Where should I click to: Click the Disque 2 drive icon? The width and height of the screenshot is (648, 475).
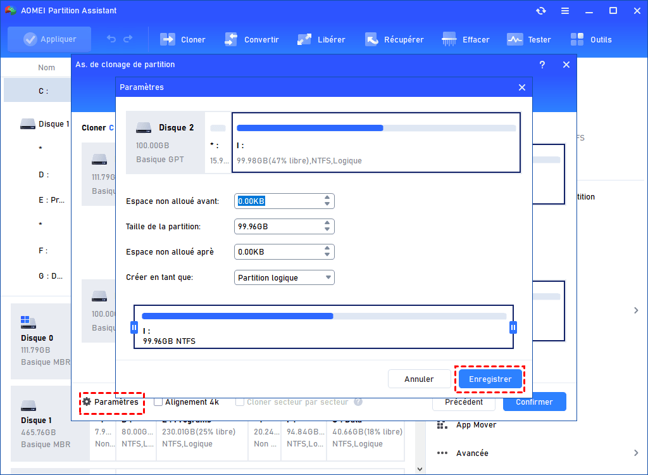coord(144,127)
